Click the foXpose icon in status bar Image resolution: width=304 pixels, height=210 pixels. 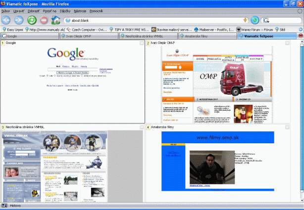pos(4,206)
